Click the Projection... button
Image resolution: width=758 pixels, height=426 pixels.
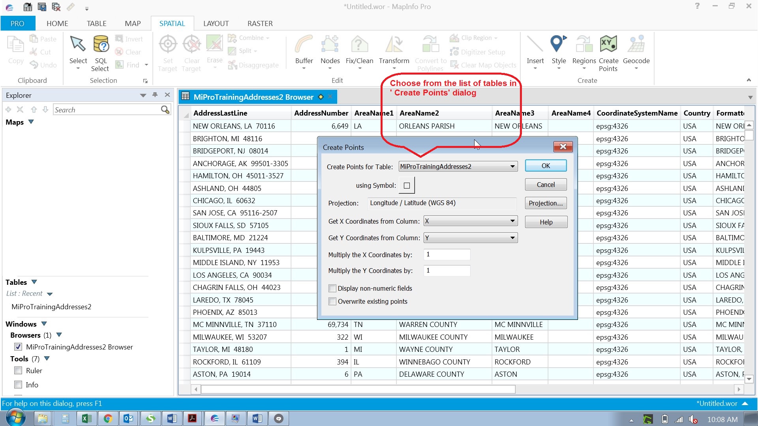coord(546,203)
